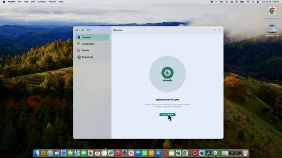Open Spotlight search in menu bar
282x158 pixels.
253,2
